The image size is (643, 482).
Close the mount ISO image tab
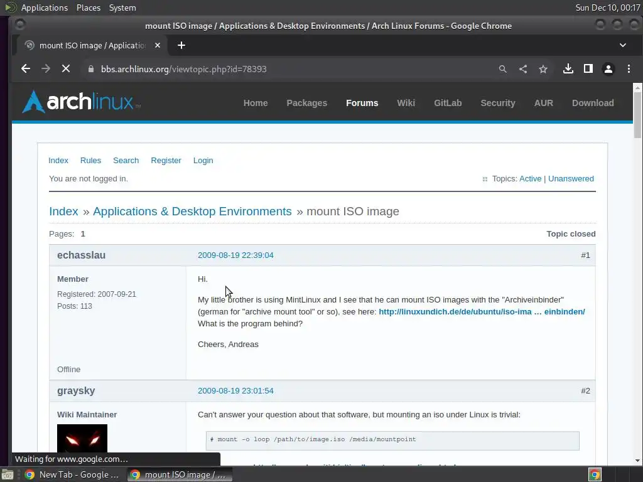click(158, 45)
